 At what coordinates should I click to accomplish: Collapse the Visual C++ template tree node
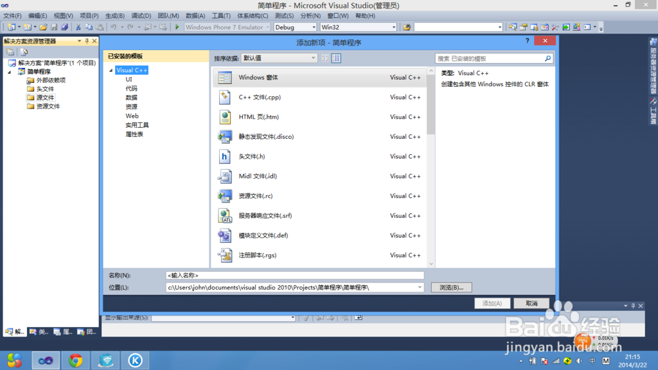point(111,70)
